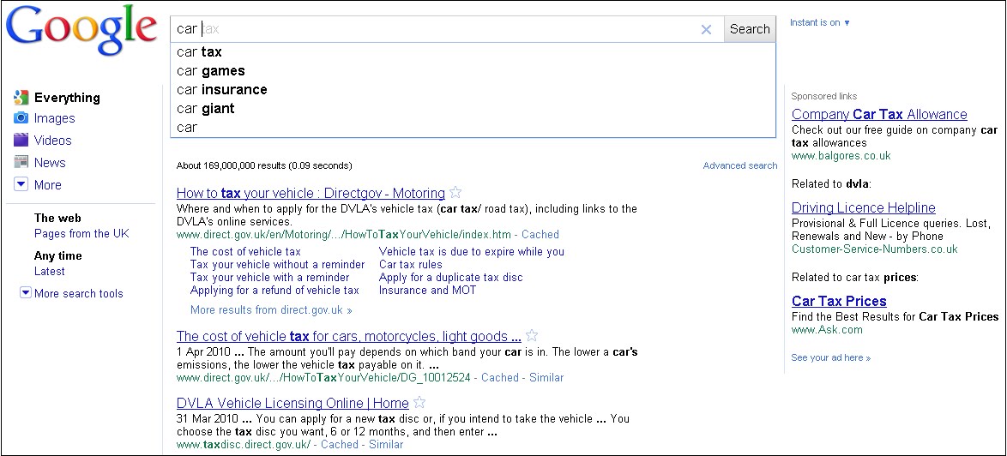The image size is (1007, 456).
Task: Expand the More arrow icon in sidebar
Action: (21, 184)
